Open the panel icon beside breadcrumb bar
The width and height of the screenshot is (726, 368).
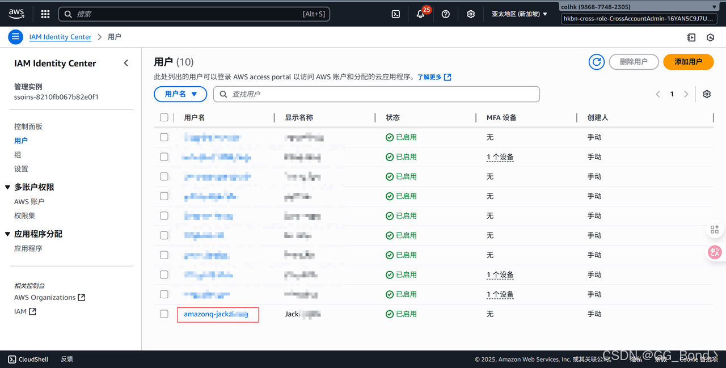[x=691, y=37]
